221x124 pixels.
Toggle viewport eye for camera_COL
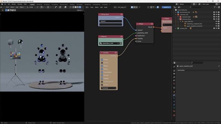(217, 28)
